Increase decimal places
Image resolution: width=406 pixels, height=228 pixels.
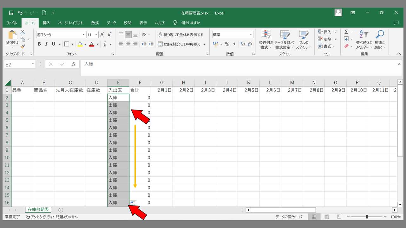[x=243, y=44]
